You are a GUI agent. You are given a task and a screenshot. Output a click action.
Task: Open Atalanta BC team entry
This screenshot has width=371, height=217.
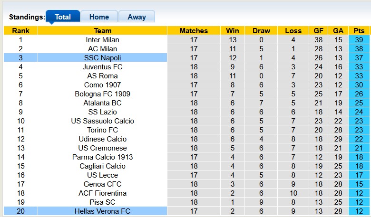pyautogui.click(x=103, y=103)
